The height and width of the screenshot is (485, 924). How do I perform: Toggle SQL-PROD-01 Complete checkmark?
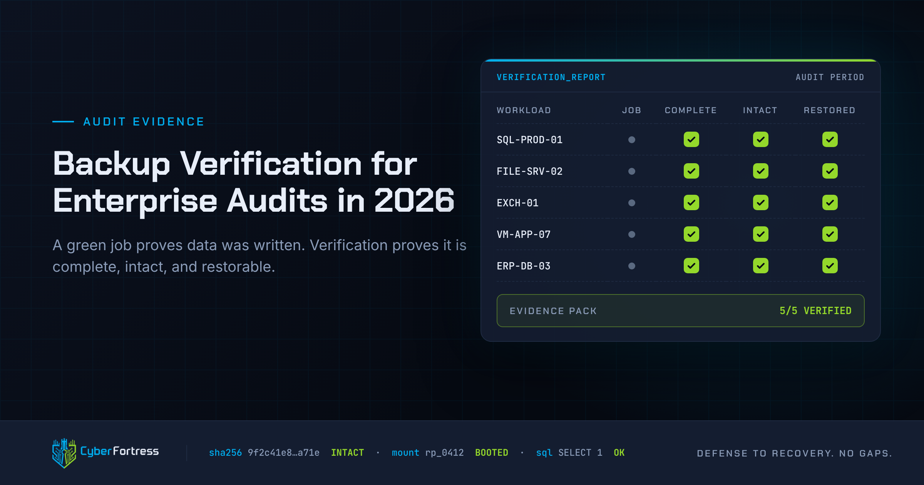pyautogui.click(x=691, y=139)
